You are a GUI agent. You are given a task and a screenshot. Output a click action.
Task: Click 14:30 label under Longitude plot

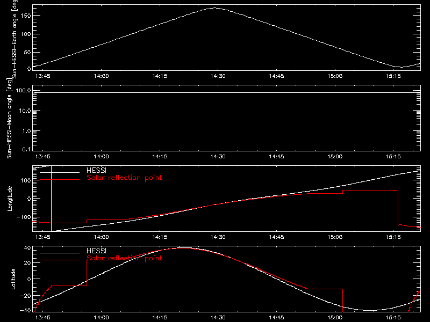[218, 237]
